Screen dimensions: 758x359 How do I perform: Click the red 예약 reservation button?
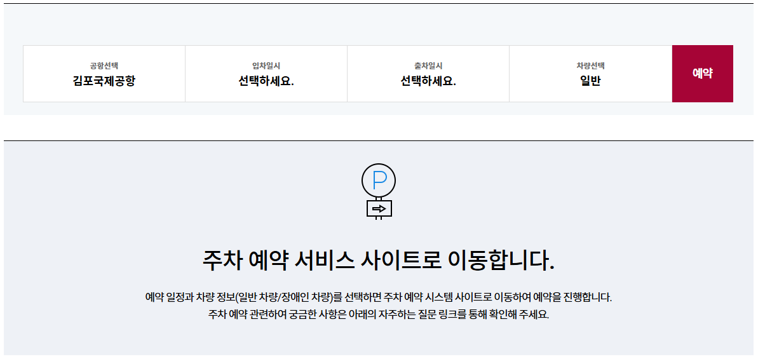click(x=703, y=74)
